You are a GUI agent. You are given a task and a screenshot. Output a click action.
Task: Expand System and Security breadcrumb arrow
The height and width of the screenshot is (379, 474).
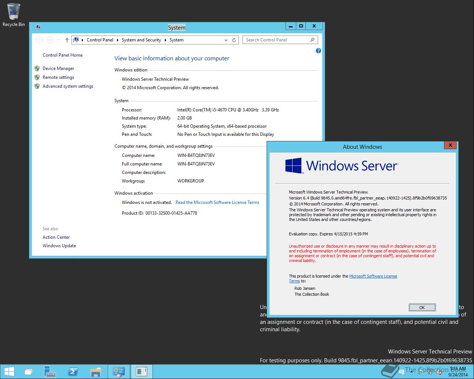(x=165, y=40)
